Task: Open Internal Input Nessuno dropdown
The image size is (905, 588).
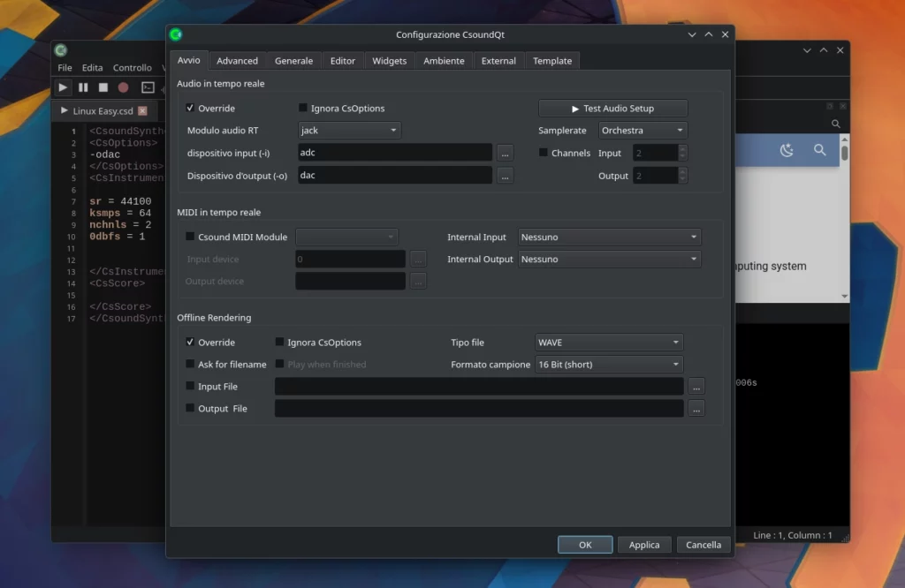Action: pyautogui.click(x=610, y=237)
